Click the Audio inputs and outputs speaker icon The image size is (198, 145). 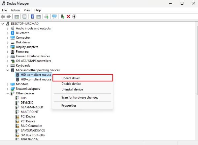pos(13,28)
